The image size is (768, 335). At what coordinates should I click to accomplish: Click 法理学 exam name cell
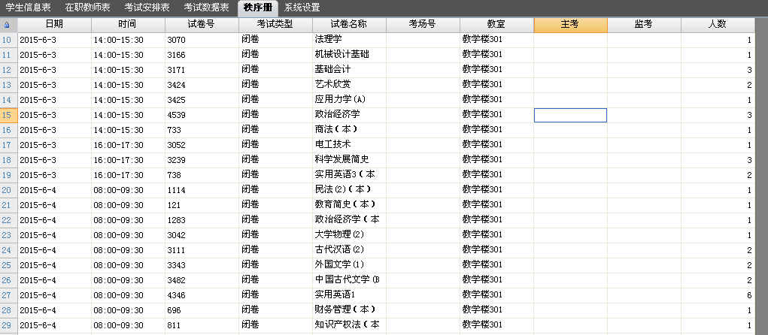(x=349, y=40)
